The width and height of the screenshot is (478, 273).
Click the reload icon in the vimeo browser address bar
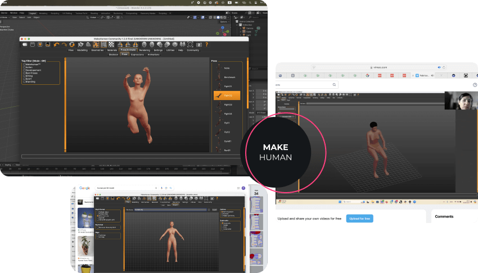[444, 67]
